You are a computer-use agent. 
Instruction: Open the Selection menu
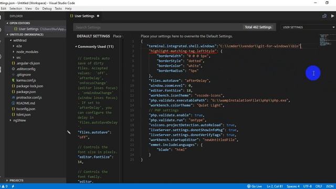pyautogui.click(x=15, y=8)
